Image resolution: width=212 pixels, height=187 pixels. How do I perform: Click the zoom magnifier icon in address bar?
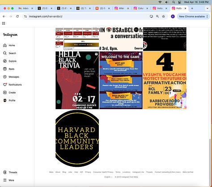(x=157, y=17)
